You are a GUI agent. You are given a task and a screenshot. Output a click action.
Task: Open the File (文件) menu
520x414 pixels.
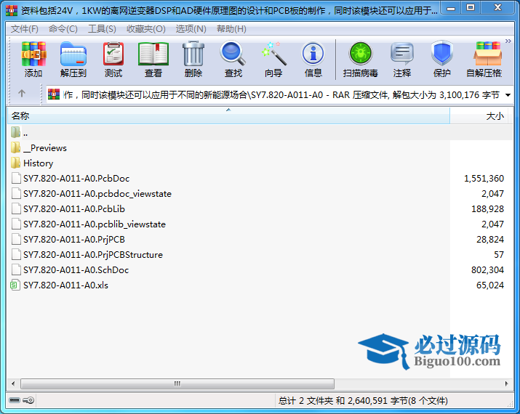point(24,29)
